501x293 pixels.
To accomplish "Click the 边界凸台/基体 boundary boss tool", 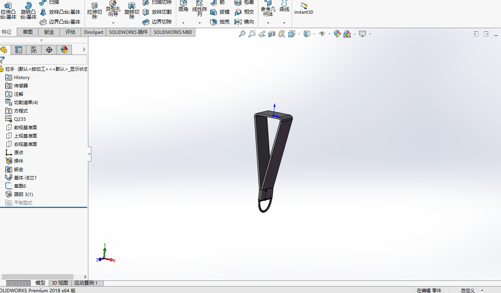I will [x=60, y=22].
